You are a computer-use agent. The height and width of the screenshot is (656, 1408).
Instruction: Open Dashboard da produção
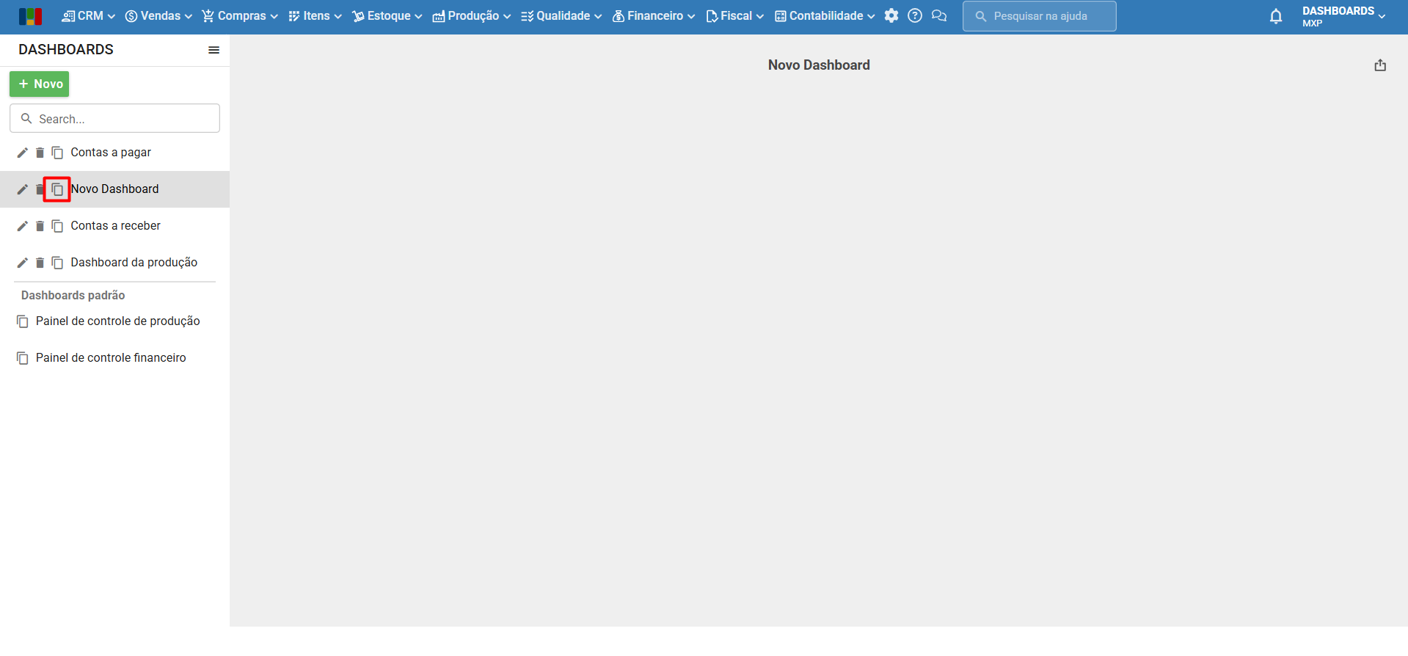coord(134,263)
